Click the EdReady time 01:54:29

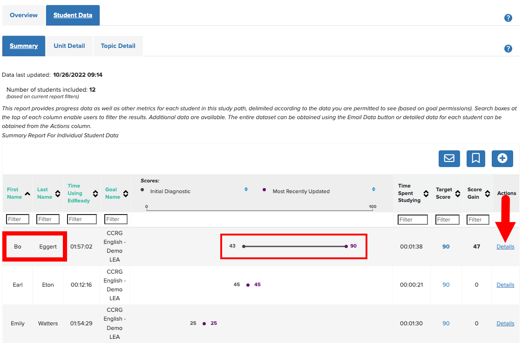point(81,323)
